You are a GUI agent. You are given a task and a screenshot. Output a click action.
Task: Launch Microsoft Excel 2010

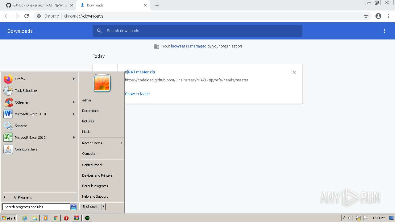click(x=39, y=138)
